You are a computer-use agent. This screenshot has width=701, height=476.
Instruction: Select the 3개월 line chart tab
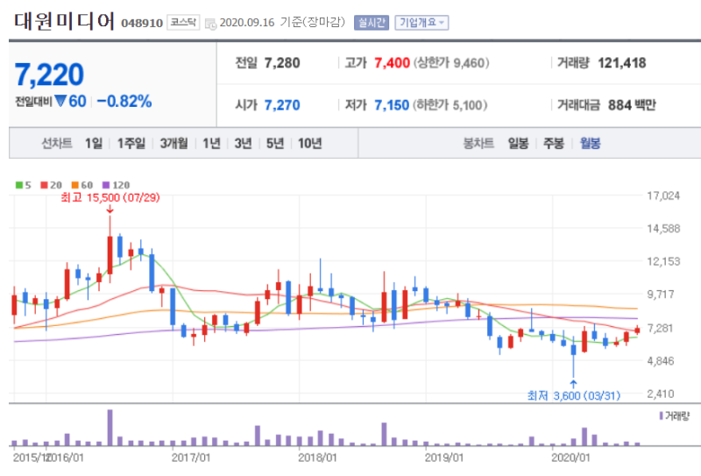click(173, 143)
